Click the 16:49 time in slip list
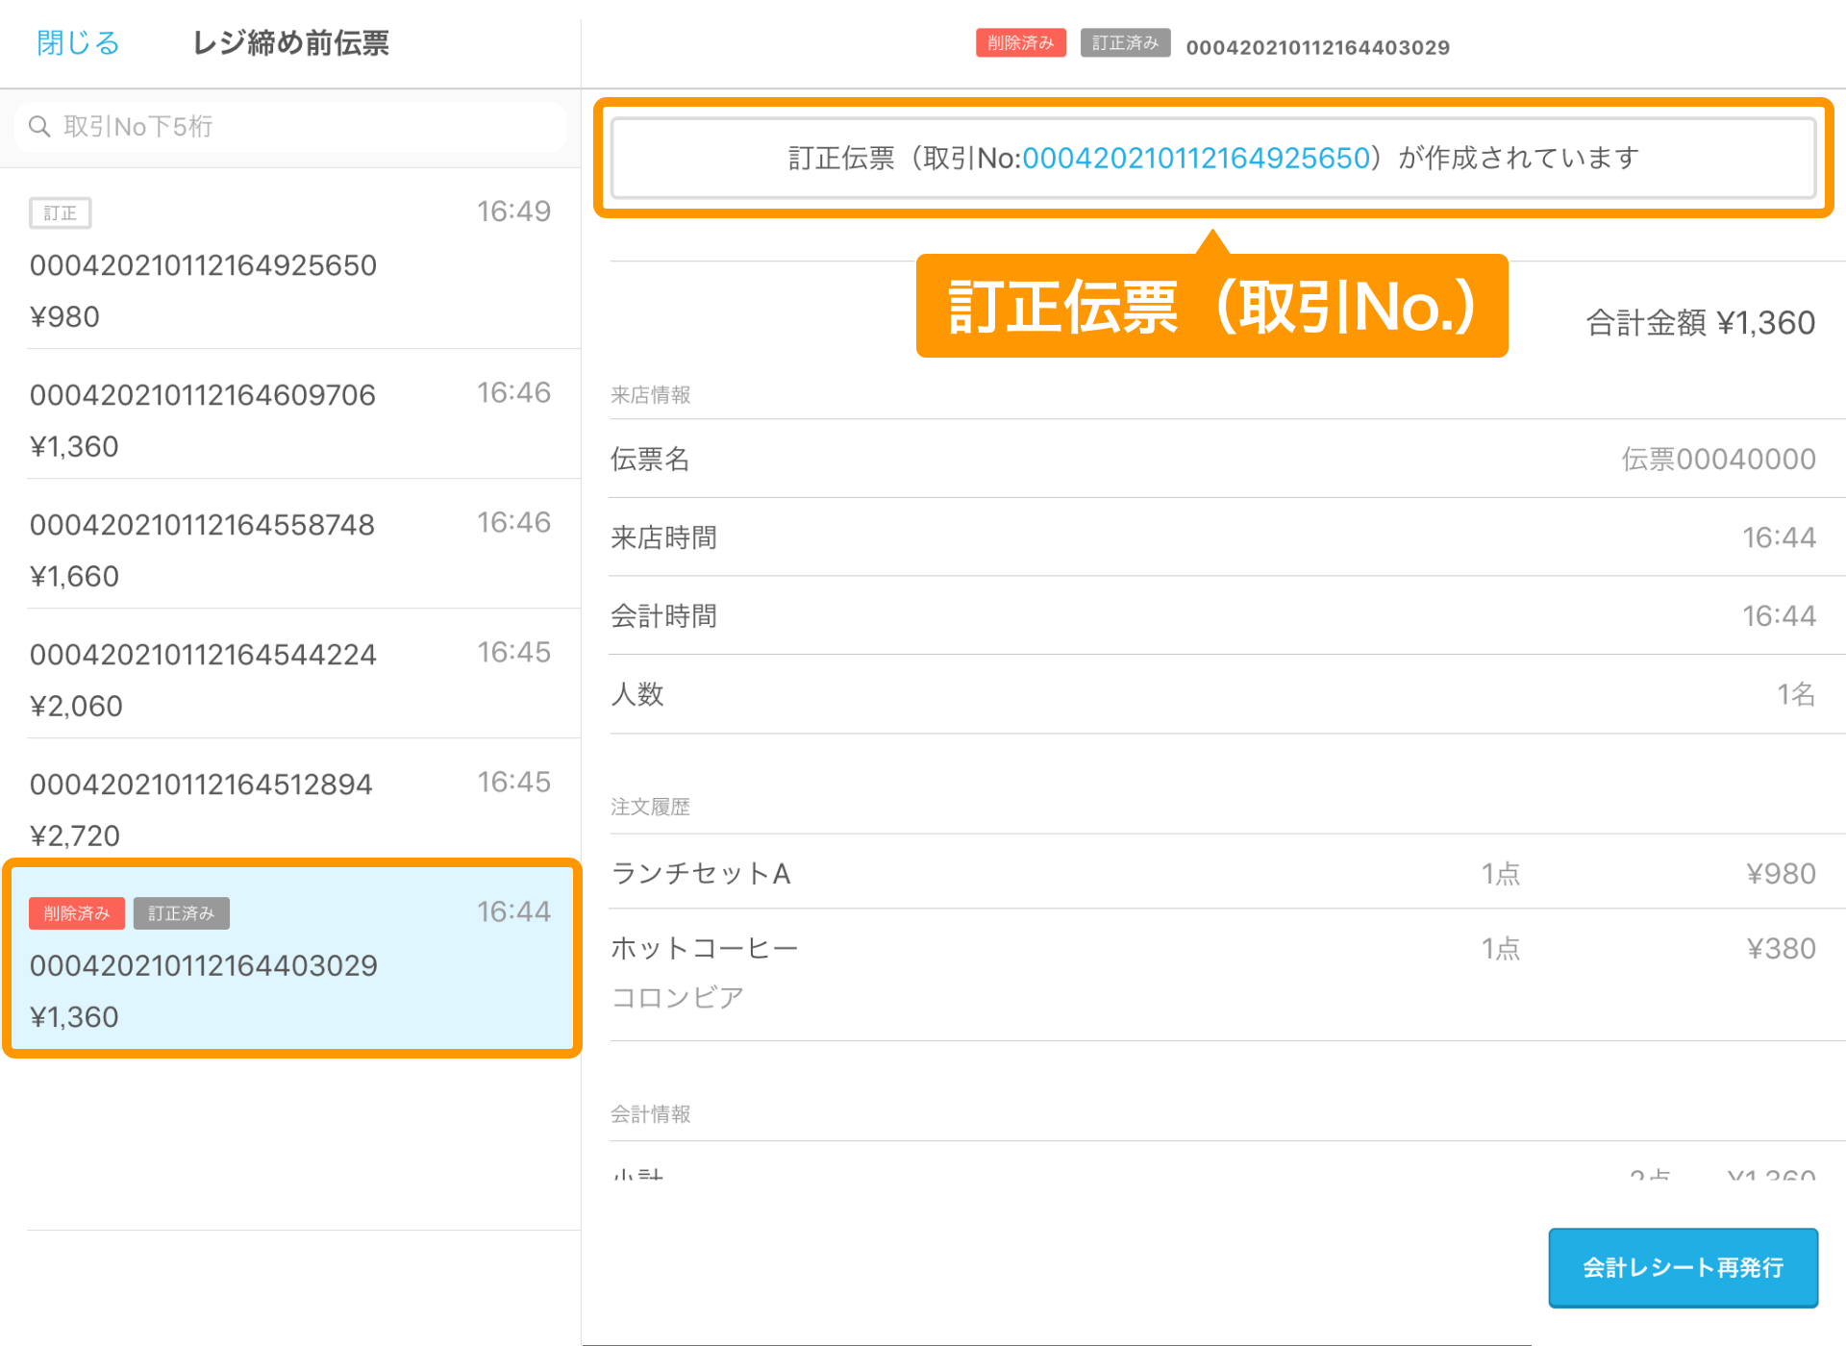The width and height of the screenshot is (1846, 1346). coord(513,211)
